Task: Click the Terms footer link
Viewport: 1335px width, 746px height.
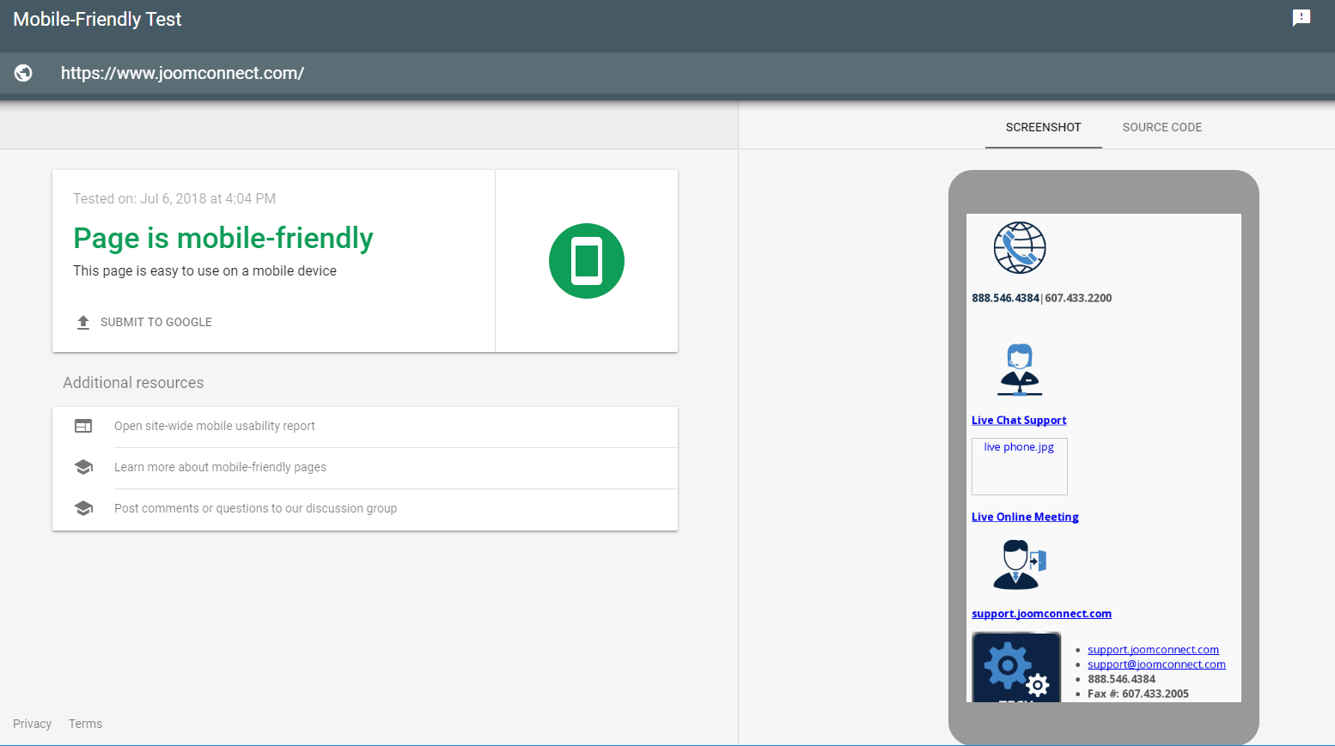Action: pyautogui.click(x=85, y=724)
